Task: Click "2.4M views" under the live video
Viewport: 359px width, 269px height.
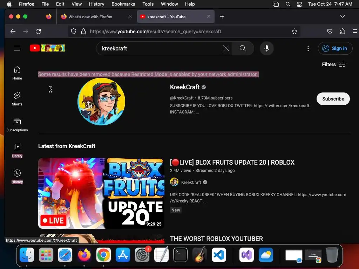Action: coord(181,171)
